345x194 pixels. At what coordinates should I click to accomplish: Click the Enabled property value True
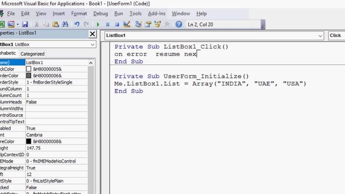[56, 128]
